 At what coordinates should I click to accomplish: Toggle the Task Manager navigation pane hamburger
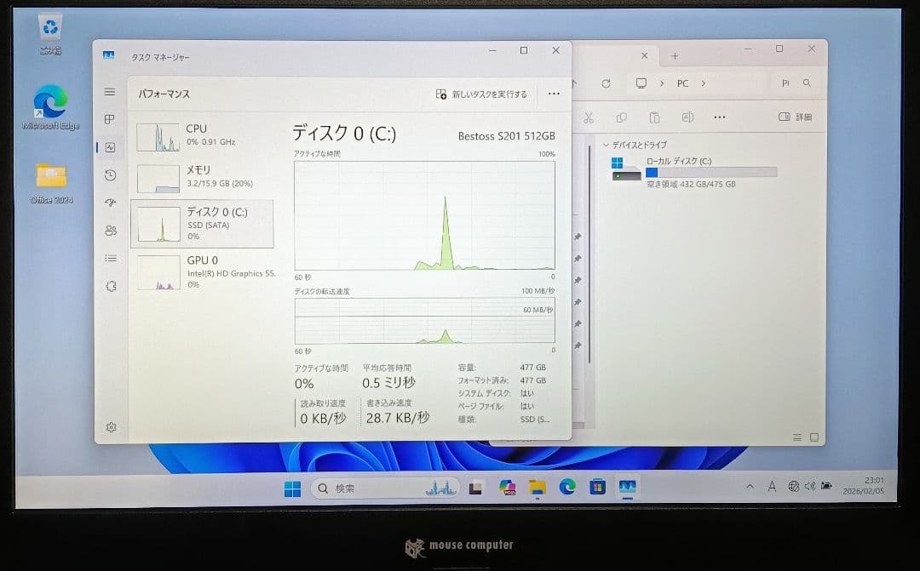[111, 92]
